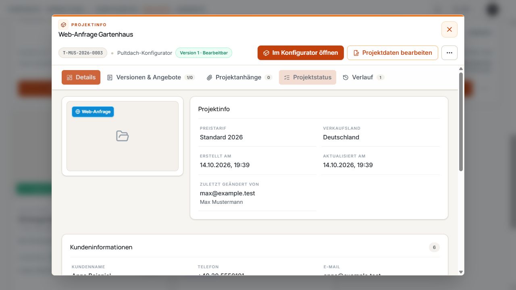Click the document icon on Versionen tab
The height and width of the screenshot is (290, 516).
click(110, 77)
